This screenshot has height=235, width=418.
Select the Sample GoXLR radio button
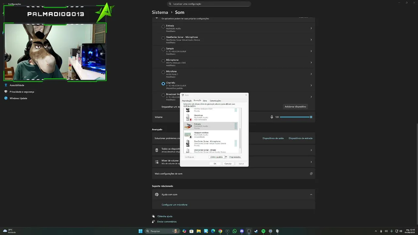pyautogui.click(x=163, y=49)
